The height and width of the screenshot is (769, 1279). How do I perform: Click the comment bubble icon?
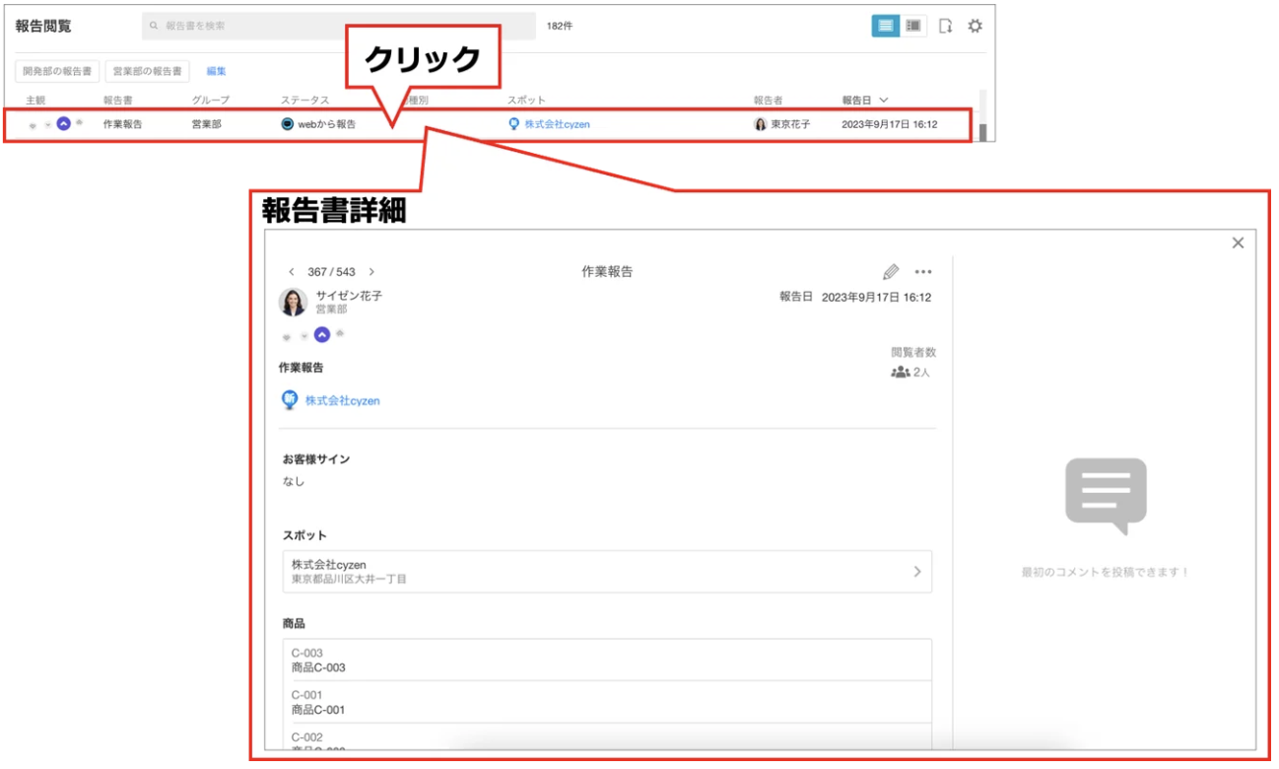pyautogui.click(x=1106, y=496)
